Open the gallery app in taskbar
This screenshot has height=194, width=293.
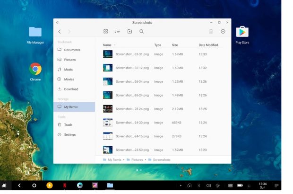click(x=95, y=185)
